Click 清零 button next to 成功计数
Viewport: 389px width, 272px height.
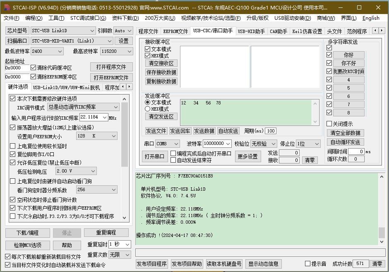click(x=377, y=264)
